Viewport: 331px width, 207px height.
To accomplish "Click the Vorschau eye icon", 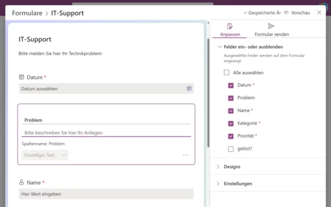I will click(x=286, y=12).
